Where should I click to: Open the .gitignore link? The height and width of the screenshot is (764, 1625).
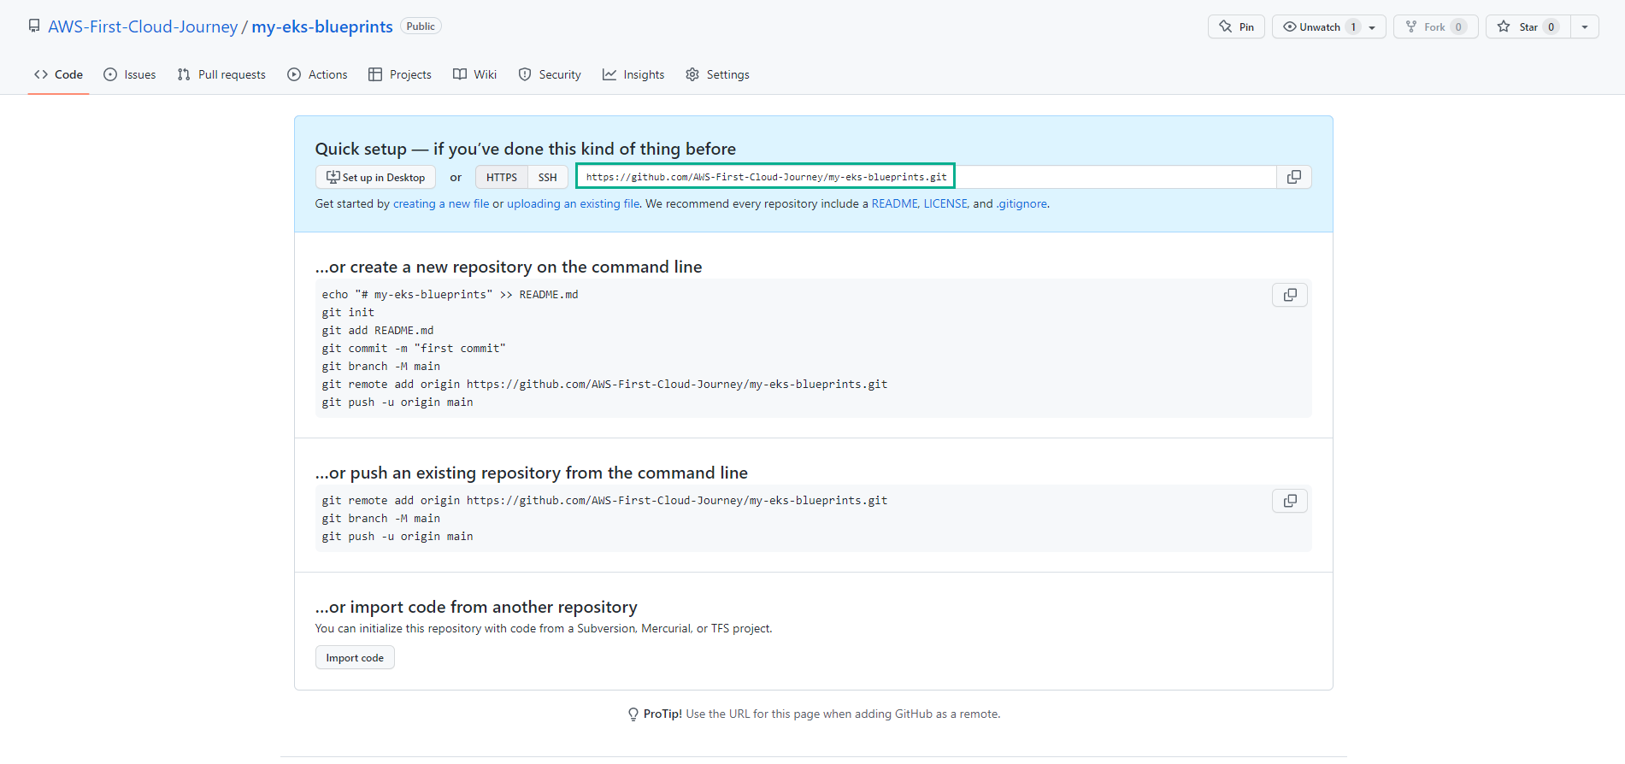pos(1022,203)
